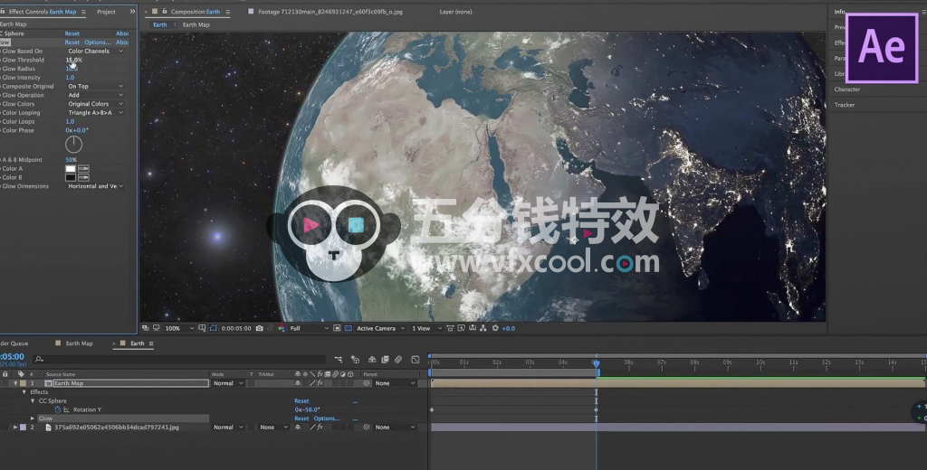Enable frame blending icon in timeline header
Image resolution: width=927 pixels, height=470 pixels.
pyautogui.click(x=385, y=359)
